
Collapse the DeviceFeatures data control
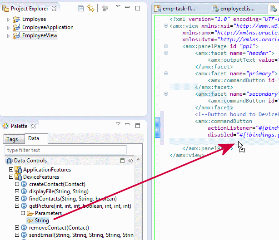tap(11, 177)
